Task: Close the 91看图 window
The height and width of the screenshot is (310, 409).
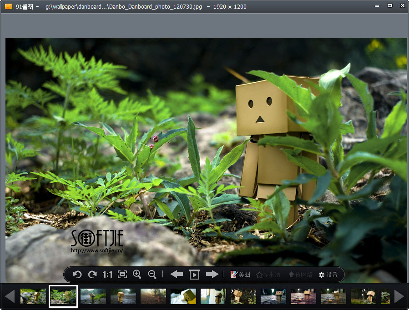Action: click(403, 5)
